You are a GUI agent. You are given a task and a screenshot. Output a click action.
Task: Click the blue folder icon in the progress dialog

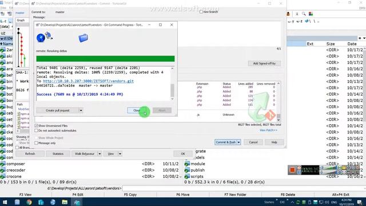point(83,38)
